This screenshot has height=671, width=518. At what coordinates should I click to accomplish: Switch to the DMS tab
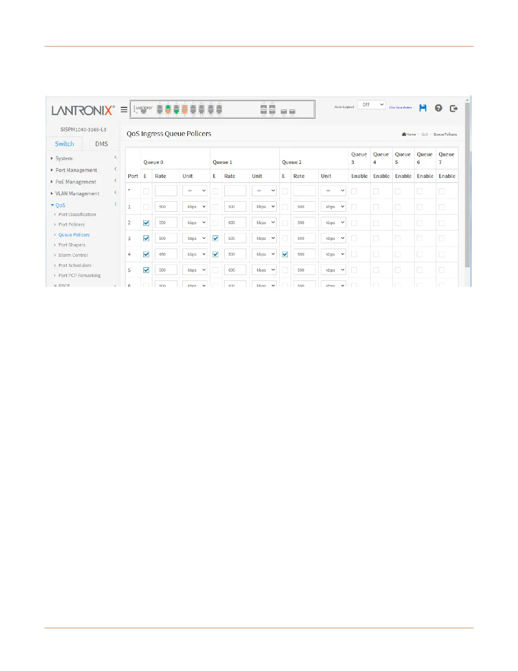click(102, 144)
